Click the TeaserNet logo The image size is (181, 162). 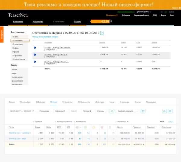point(18,15)
